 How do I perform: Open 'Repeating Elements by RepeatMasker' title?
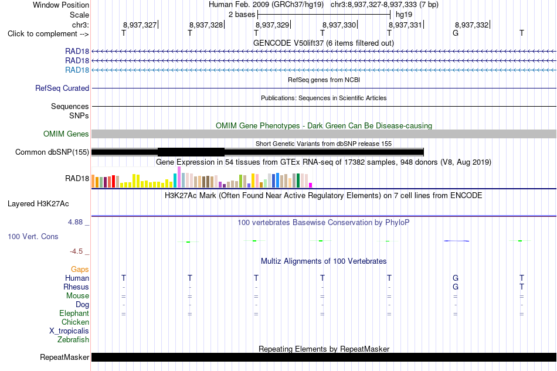tap(324, 349)
